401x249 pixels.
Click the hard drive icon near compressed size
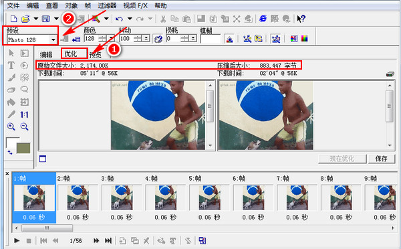pyautogui.click(x=390, y=74)
